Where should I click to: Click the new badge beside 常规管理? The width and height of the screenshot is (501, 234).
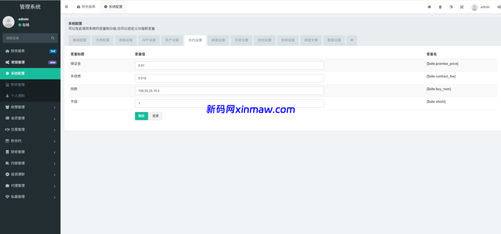click(52, 62)
